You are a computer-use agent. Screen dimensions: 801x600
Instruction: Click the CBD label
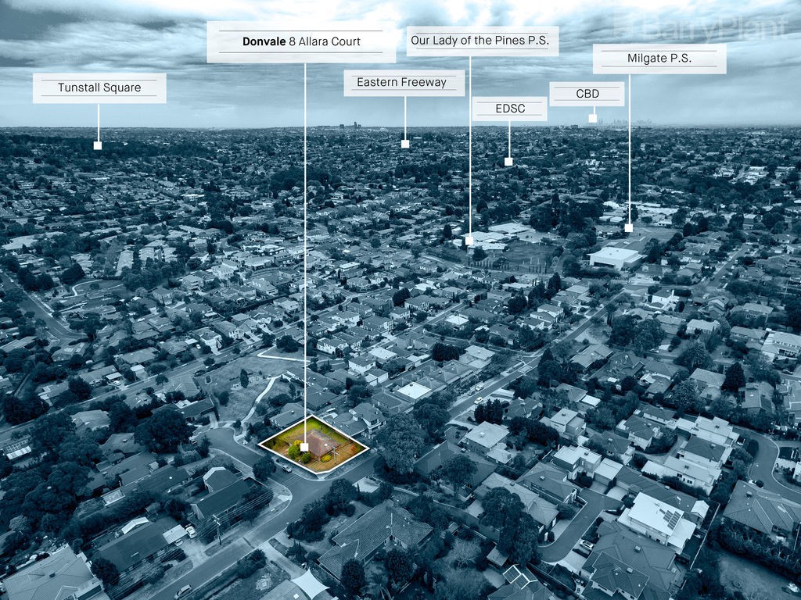(x=587, y=94)
